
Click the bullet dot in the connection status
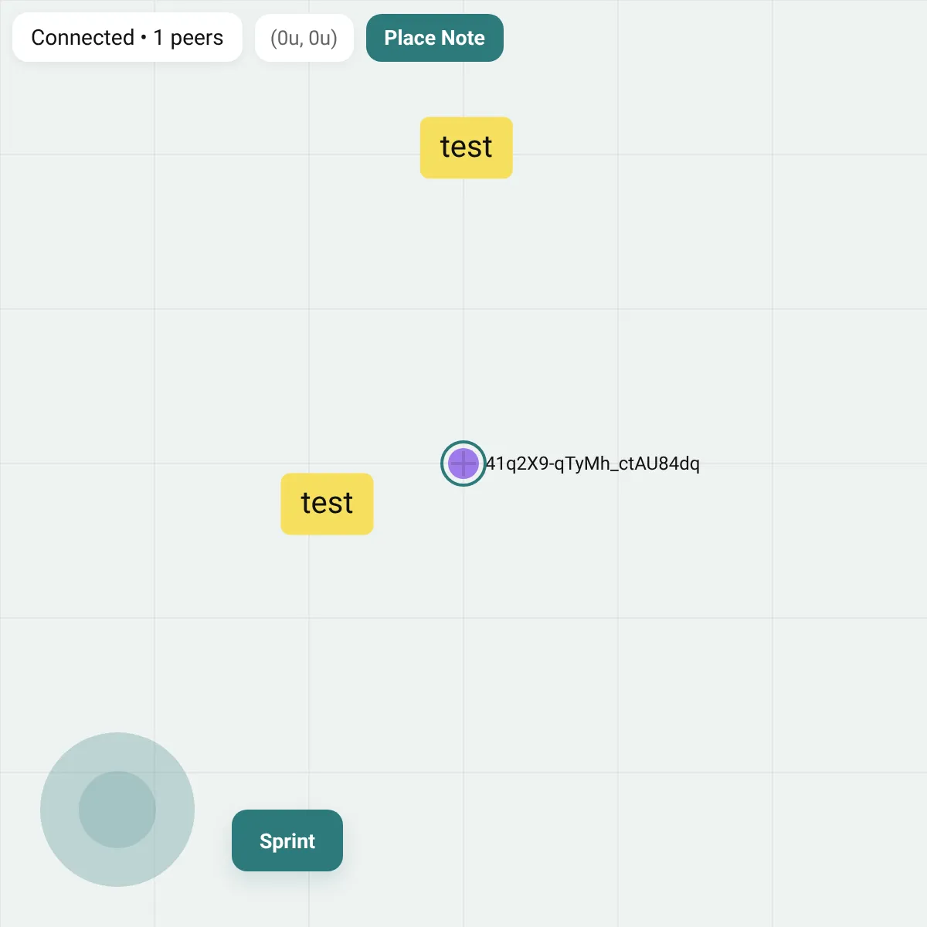(144, 37)
